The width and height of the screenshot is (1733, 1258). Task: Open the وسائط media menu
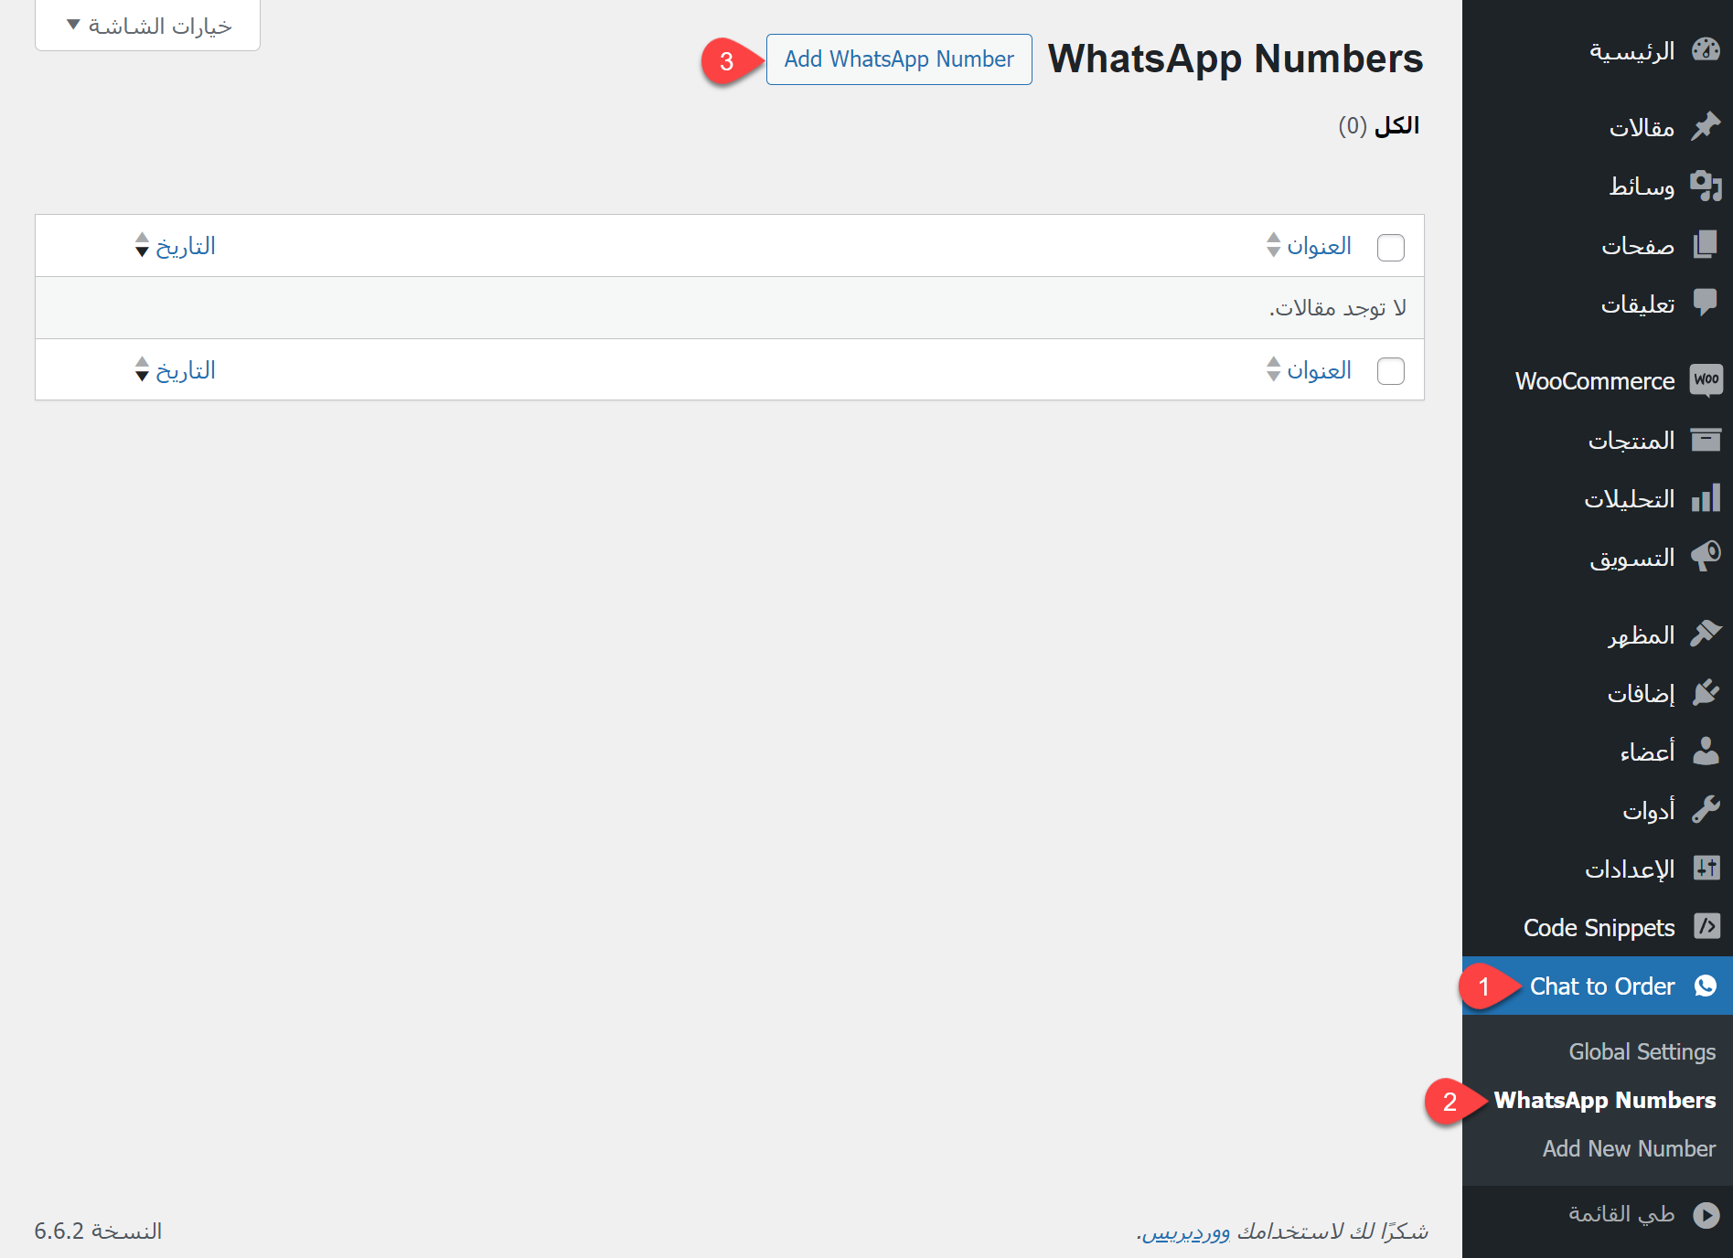[1598, 186]
